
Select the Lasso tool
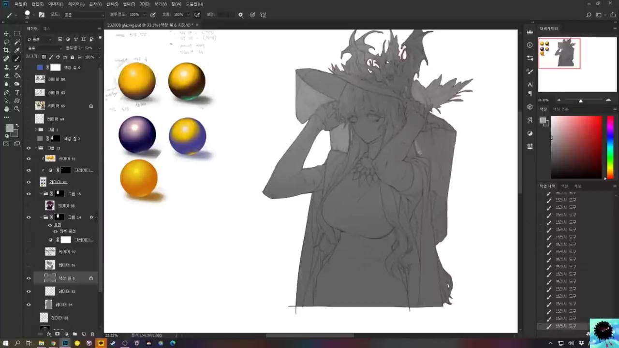tap(6, 42)
